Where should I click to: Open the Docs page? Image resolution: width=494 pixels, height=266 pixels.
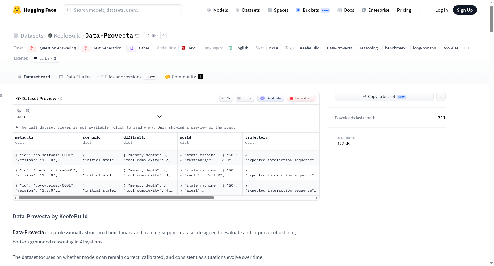tap(346, 10)
